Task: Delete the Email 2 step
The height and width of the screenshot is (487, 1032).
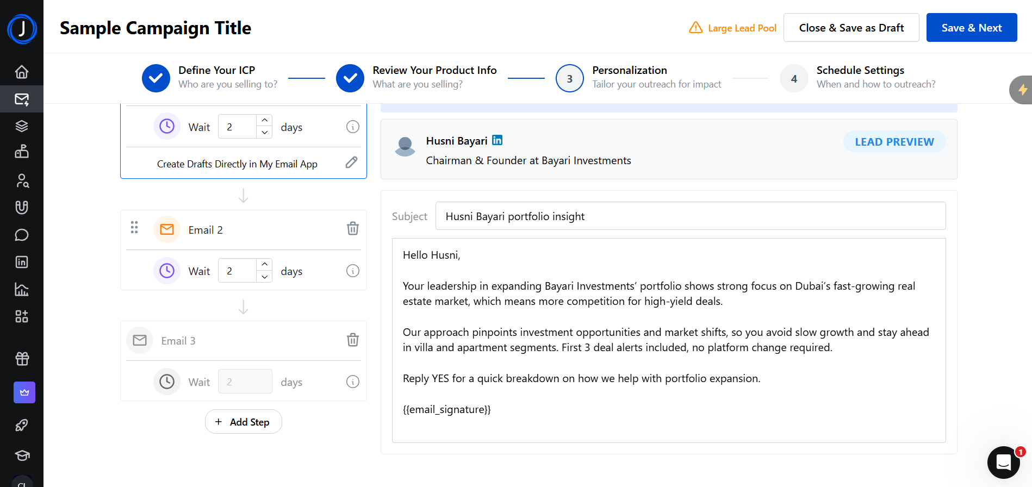Action: (x=352, y=229)
